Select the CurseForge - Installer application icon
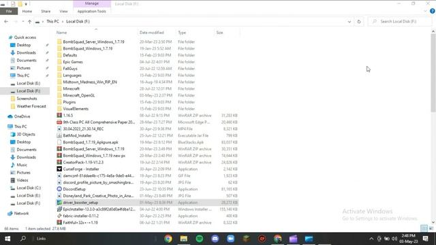Screen dimensions: 436x245 pos(59,169)
